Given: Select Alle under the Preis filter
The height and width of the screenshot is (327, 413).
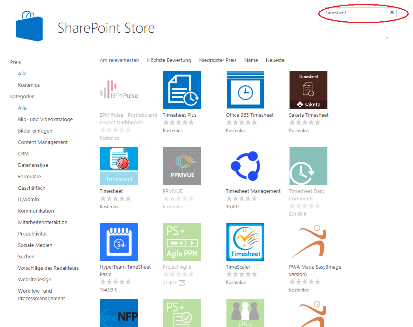Looking at the screenshot, I should [x=22, y=73].
